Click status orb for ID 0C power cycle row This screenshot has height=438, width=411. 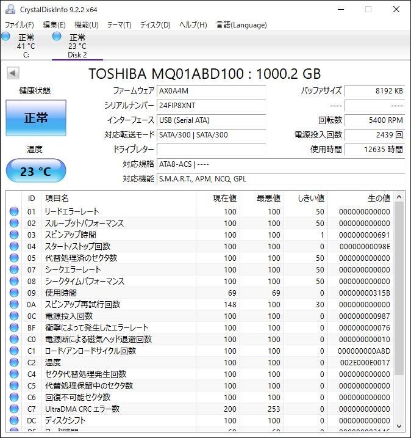coord(14,316)
